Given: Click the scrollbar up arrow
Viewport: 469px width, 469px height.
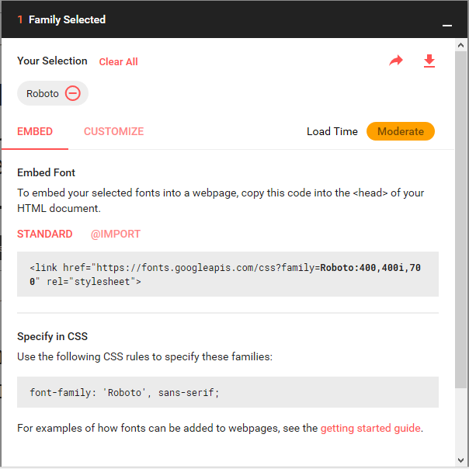Looking at the screenshot, I should (460, 46).
